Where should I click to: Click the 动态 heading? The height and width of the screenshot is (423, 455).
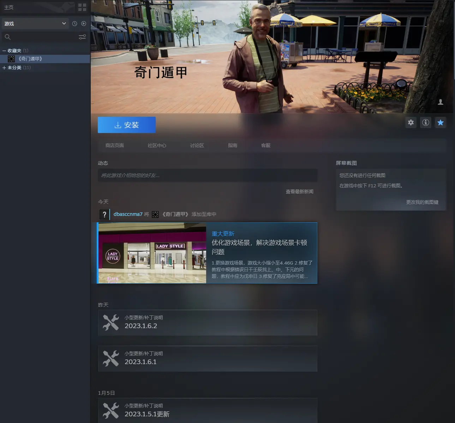tap(103, 163)
